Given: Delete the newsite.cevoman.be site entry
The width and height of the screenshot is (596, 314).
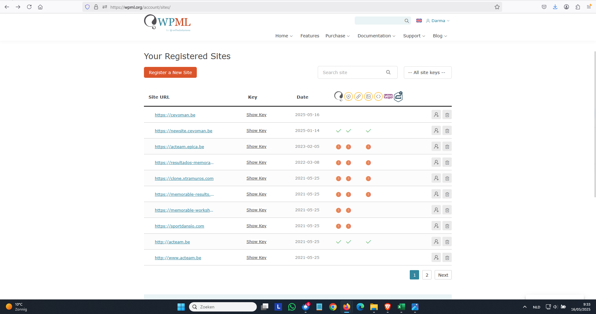Looking at the screenshot, I should tap(447, 131).
